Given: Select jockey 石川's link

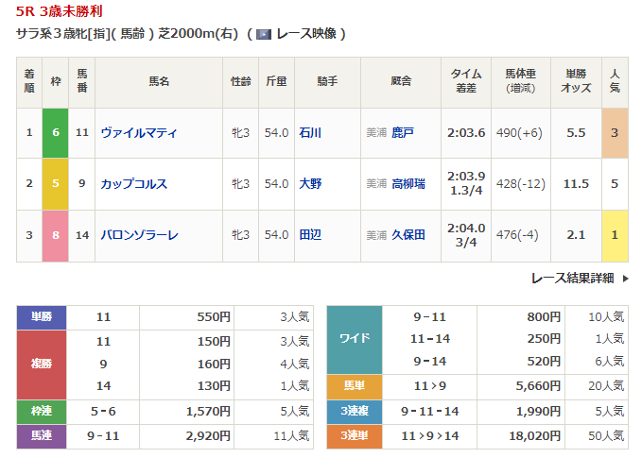Looking at the screenshot, I should (x=309, y=133).
